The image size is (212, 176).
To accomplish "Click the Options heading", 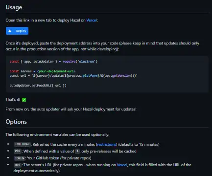I will click(x=16, y=122).
